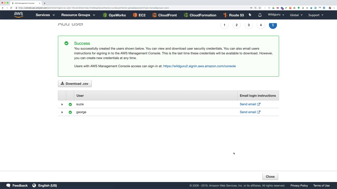Open the Resource Groups dropdown
Screen dimensions: 337x189
click(x=78, y=15)
